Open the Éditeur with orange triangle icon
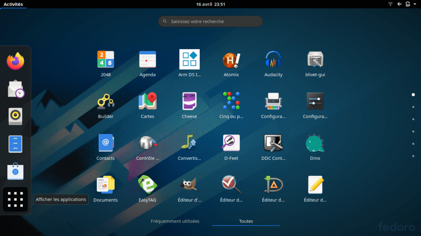Viewport: 421px width, 236px height. click(x=273, y=185)
